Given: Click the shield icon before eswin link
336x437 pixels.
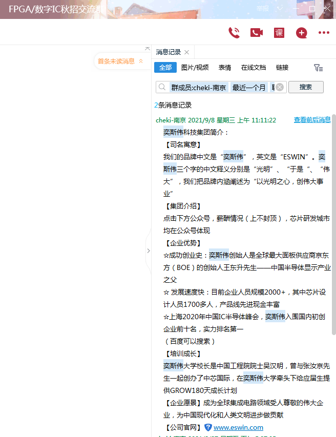Looking at the screenshot, I should coord(208,427).
